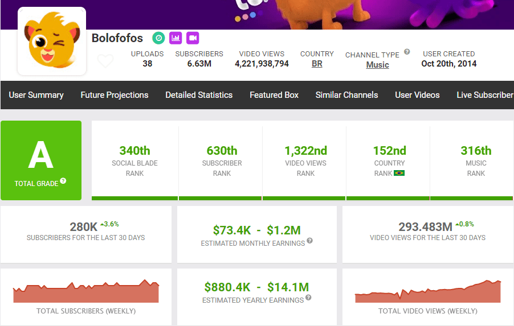Open the Similar Channels tab
This screenshot has width=514, height=326.
point(347,95)
